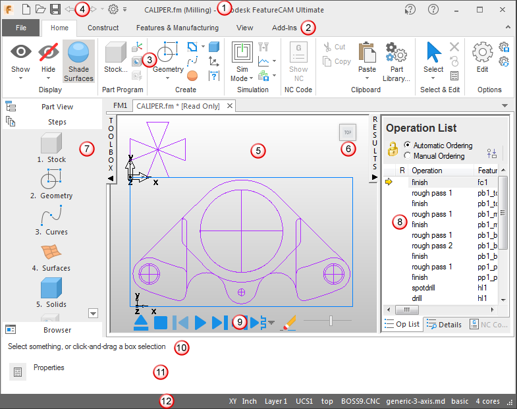Expand the Show dropdown arrow

20,78
